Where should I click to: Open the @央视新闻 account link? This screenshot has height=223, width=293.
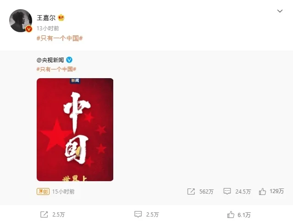pyautogui.click(x=50, y=60)
